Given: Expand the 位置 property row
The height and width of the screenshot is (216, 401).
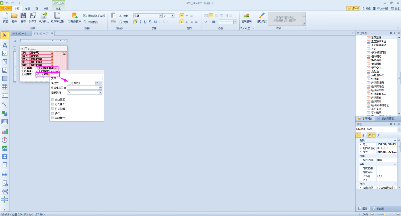Looking at the screenshot, I should point(360,152).
